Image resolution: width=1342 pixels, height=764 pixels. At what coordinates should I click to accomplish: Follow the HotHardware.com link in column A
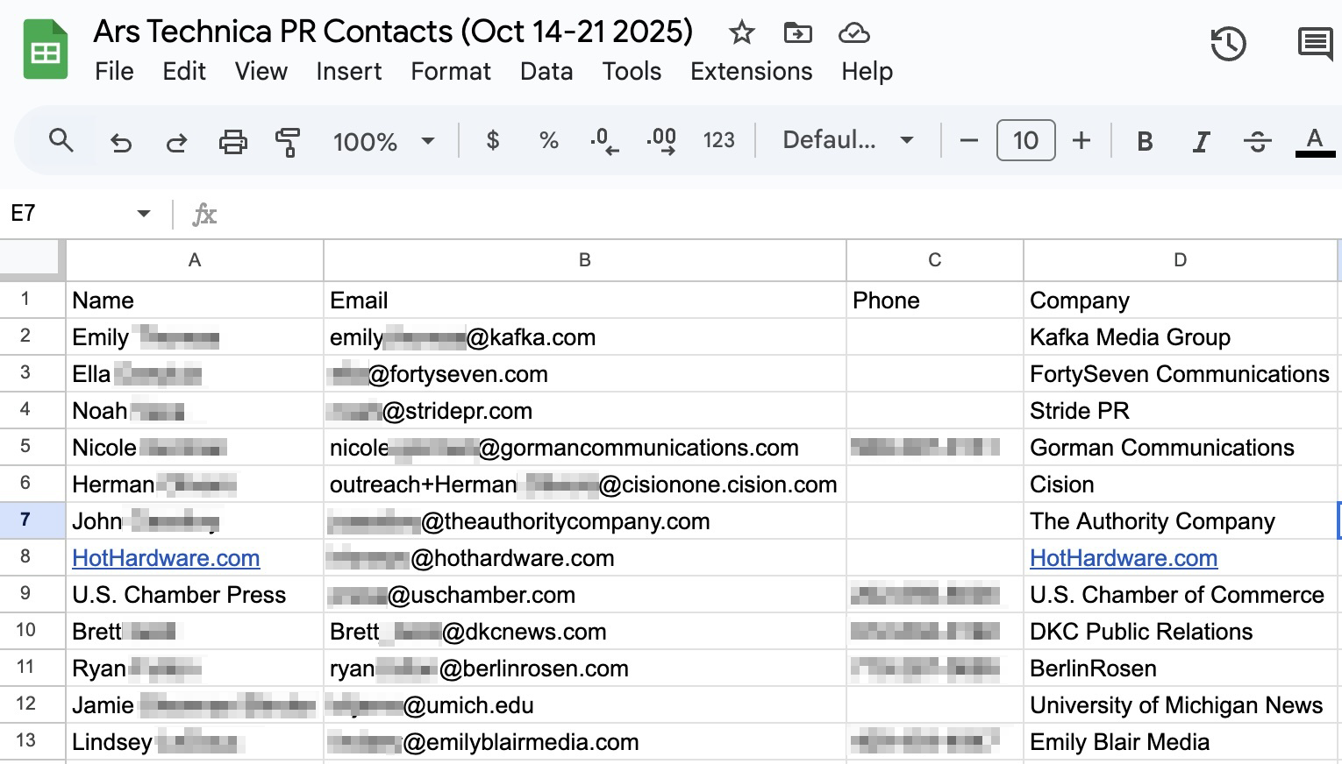166,558
